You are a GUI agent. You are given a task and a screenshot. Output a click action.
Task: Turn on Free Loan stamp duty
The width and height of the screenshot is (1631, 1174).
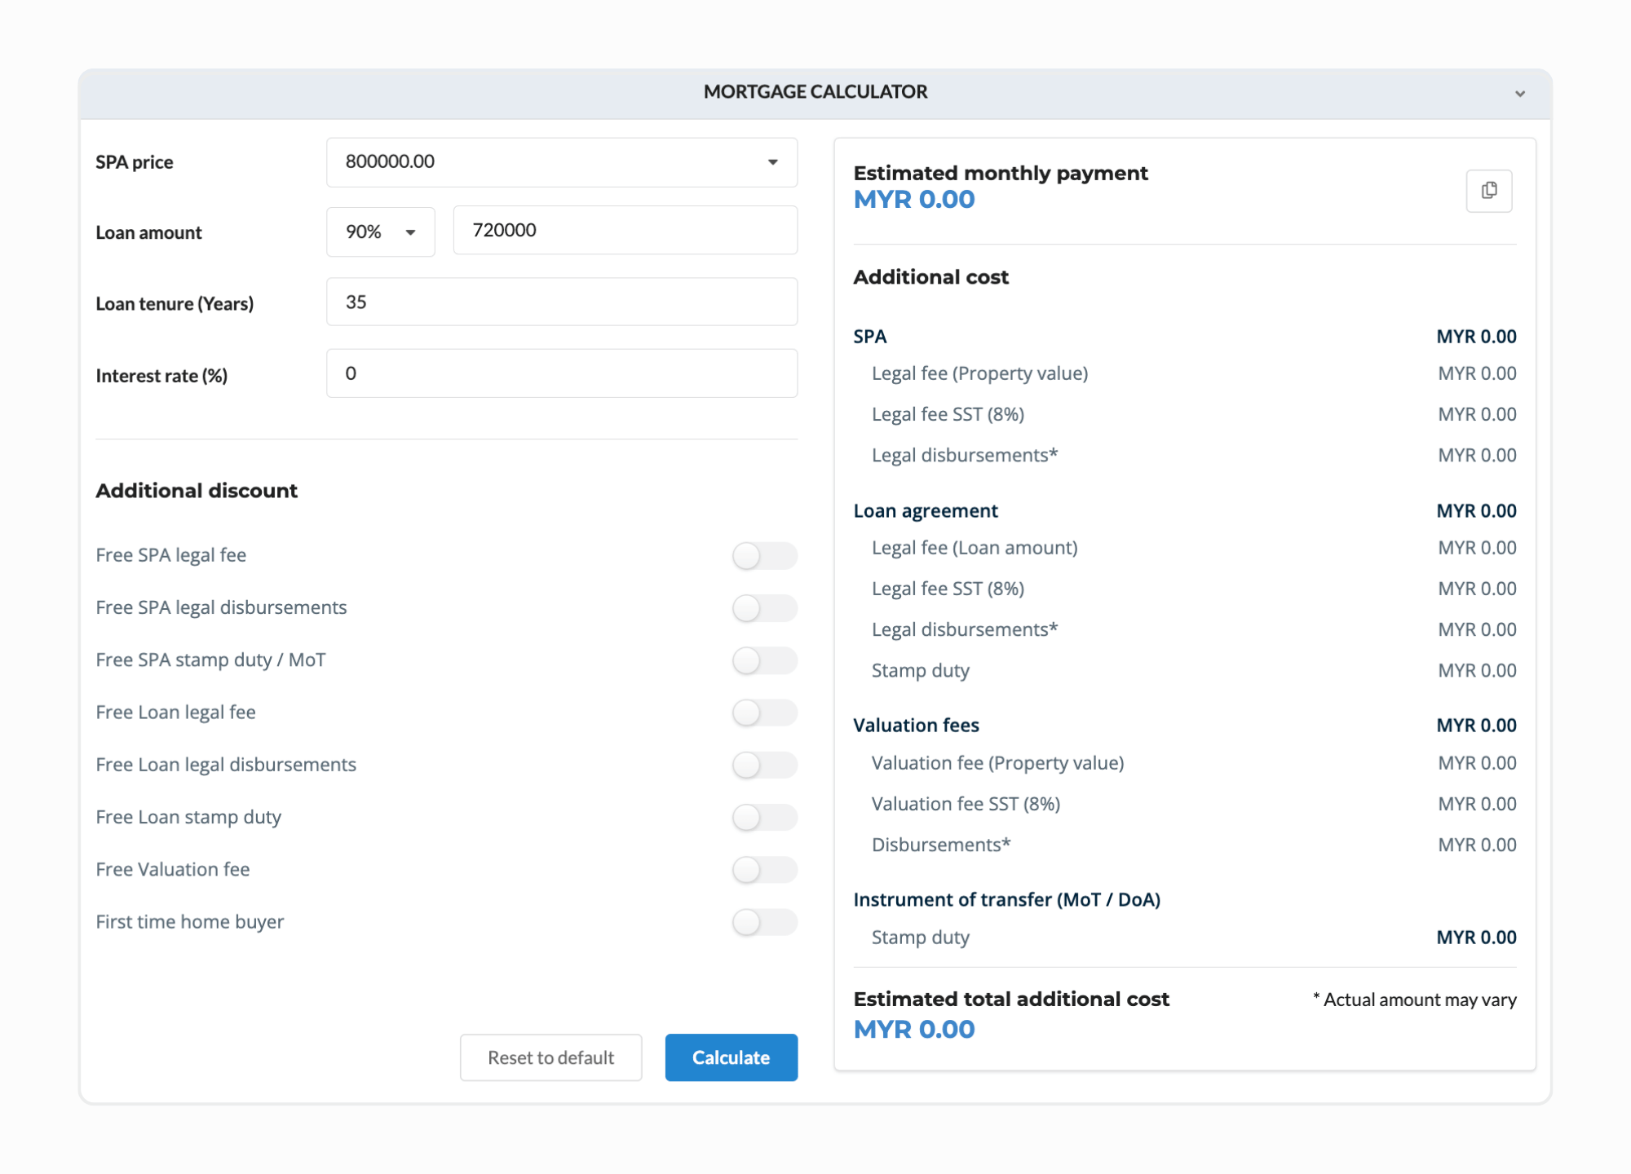click(x=764, y=817)
